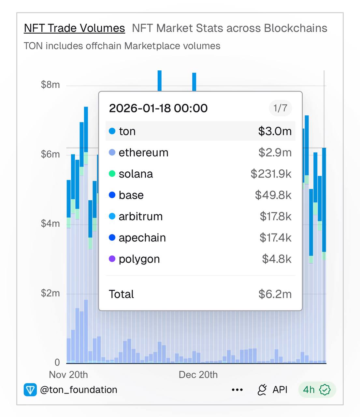Screen dimensions: 360x417
Task: Select the arbitrum row in tooltip
Action: coord(200,216)
